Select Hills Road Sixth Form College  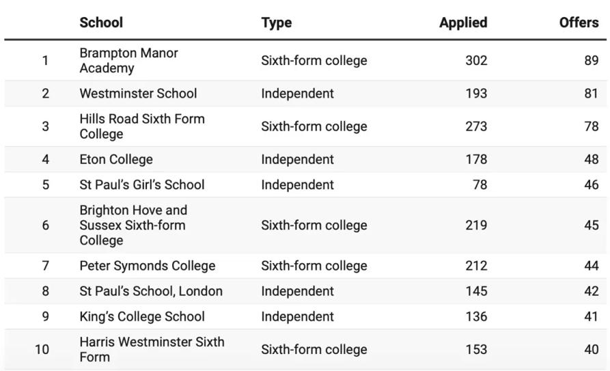coord(141,126)
